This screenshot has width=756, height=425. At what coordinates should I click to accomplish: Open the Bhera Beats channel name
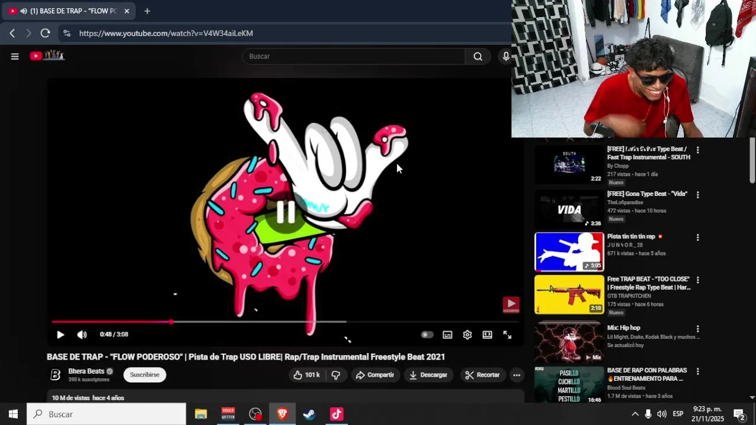coord(86,371)
